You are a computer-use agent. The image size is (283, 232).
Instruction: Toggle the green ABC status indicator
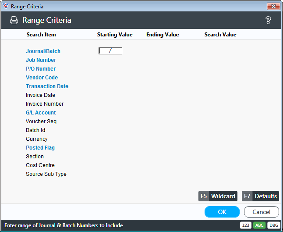(259, 225)
